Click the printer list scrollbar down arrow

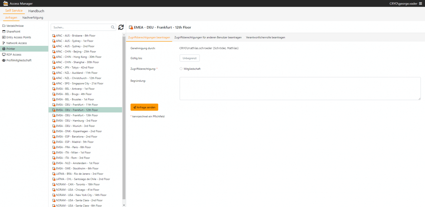coord(124,205)
